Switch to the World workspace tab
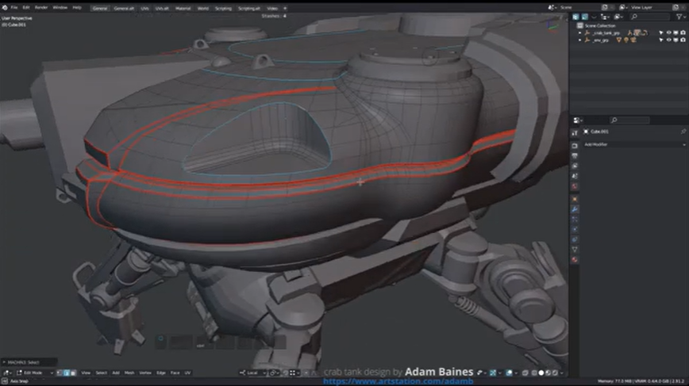 tap(203, 9)
